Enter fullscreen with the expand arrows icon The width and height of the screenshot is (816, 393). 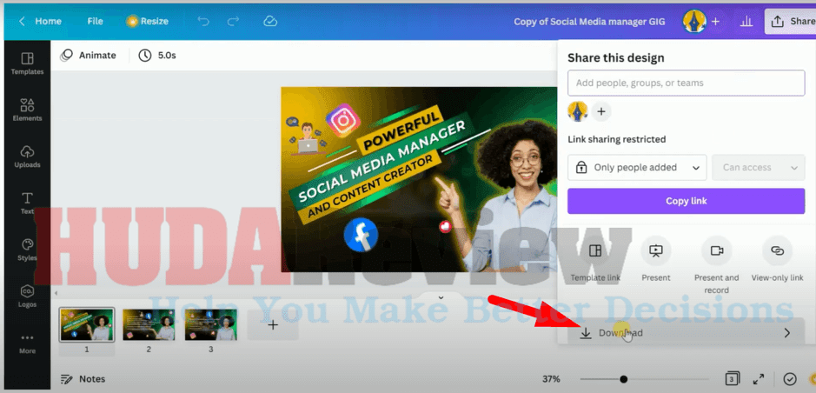click(x=759, y=378)
